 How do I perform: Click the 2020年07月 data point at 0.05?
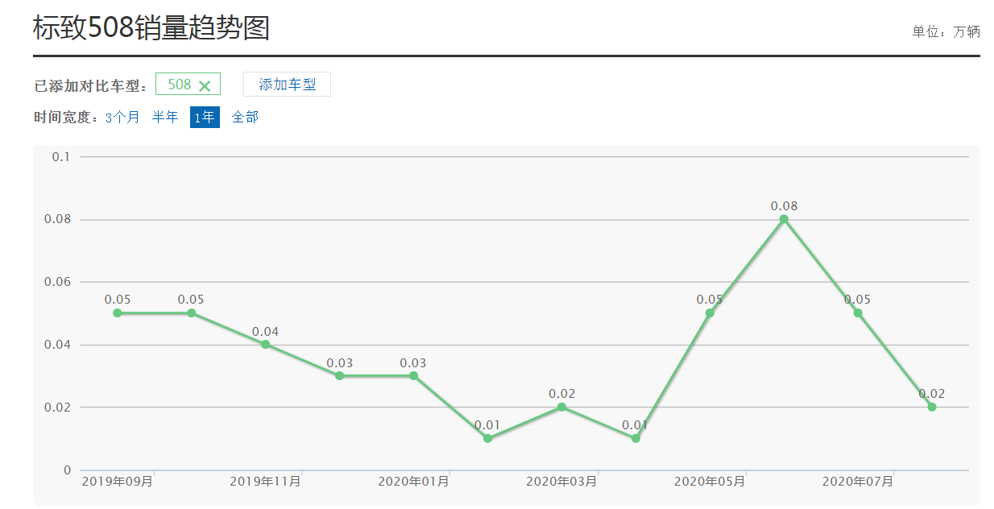click(x=858, y=313)
